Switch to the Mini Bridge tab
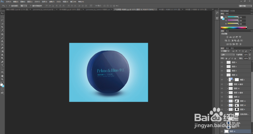Image resolution: width=253 pixels, height=134 pixels. coord(225,11)
